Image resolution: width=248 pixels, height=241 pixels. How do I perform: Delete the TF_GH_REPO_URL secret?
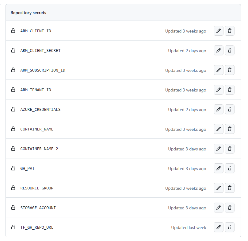(x=229, y=227)
